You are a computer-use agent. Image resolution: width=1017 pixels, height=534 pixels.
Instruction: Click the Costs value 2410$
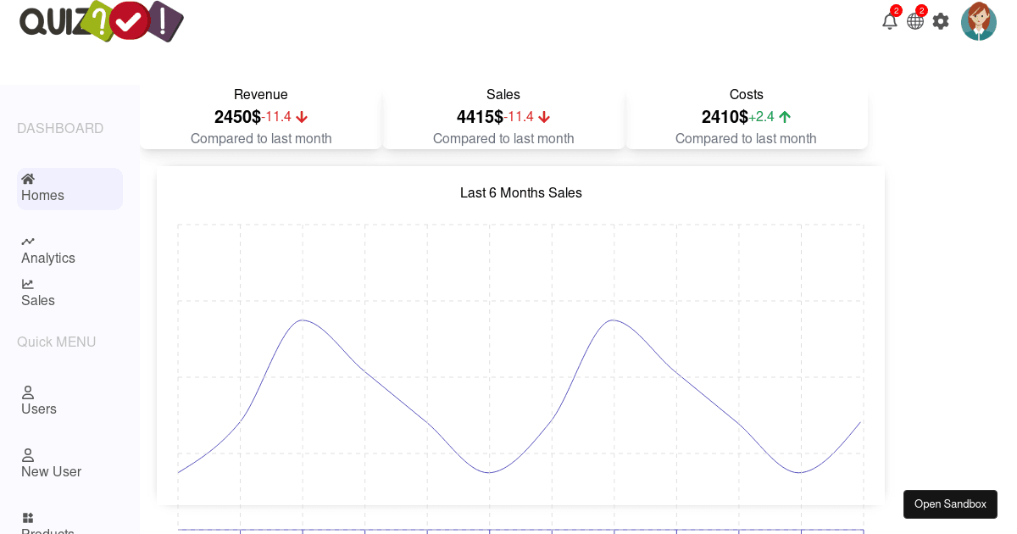(725, 117)
